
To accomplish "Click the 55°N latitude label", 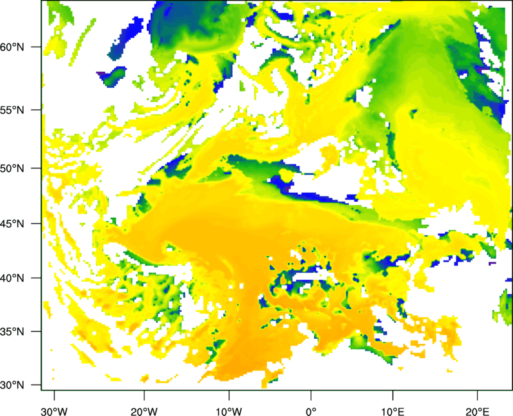I will pyautogui.click(x=12, y=110).
